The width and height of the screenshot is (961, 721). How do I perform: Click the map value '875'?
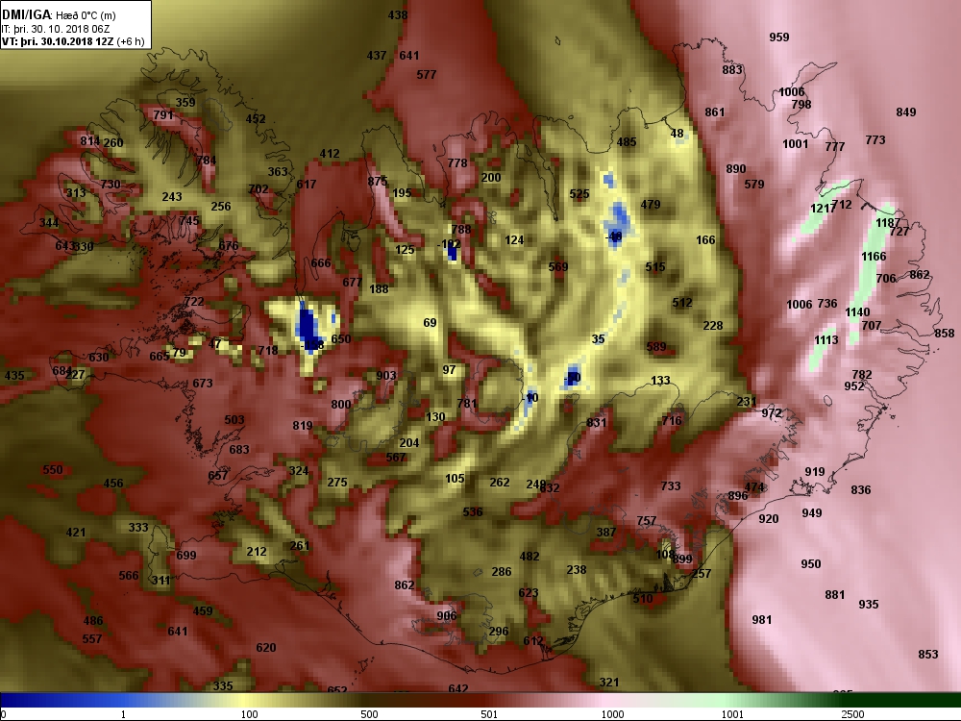click(378, 182)
